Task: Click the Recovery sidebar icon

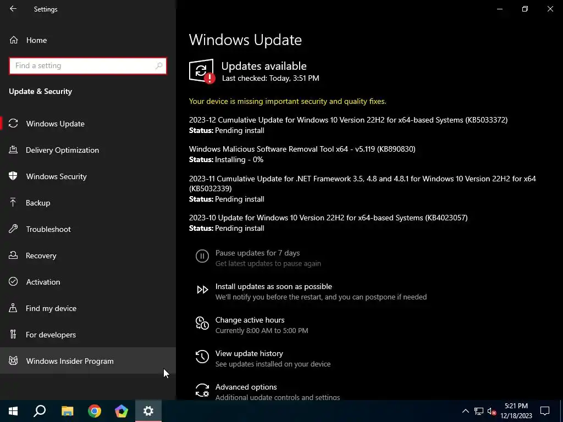Action: (13, 255)
